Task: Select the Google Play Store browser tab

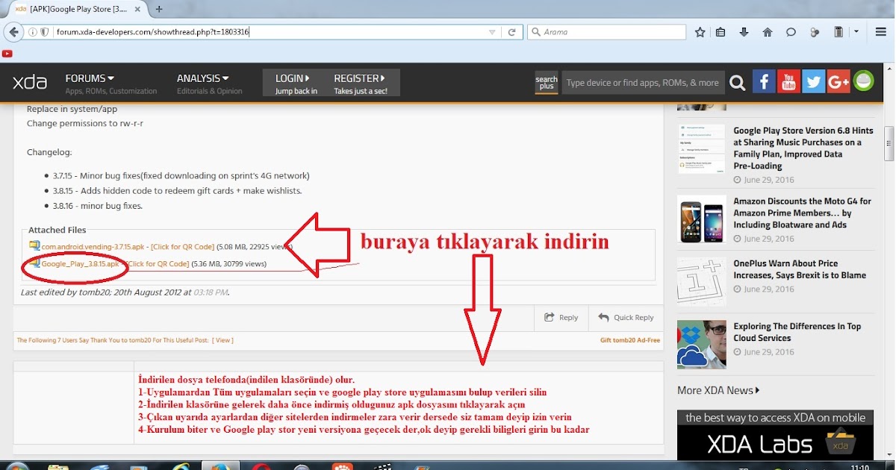Action: point(78,9)
